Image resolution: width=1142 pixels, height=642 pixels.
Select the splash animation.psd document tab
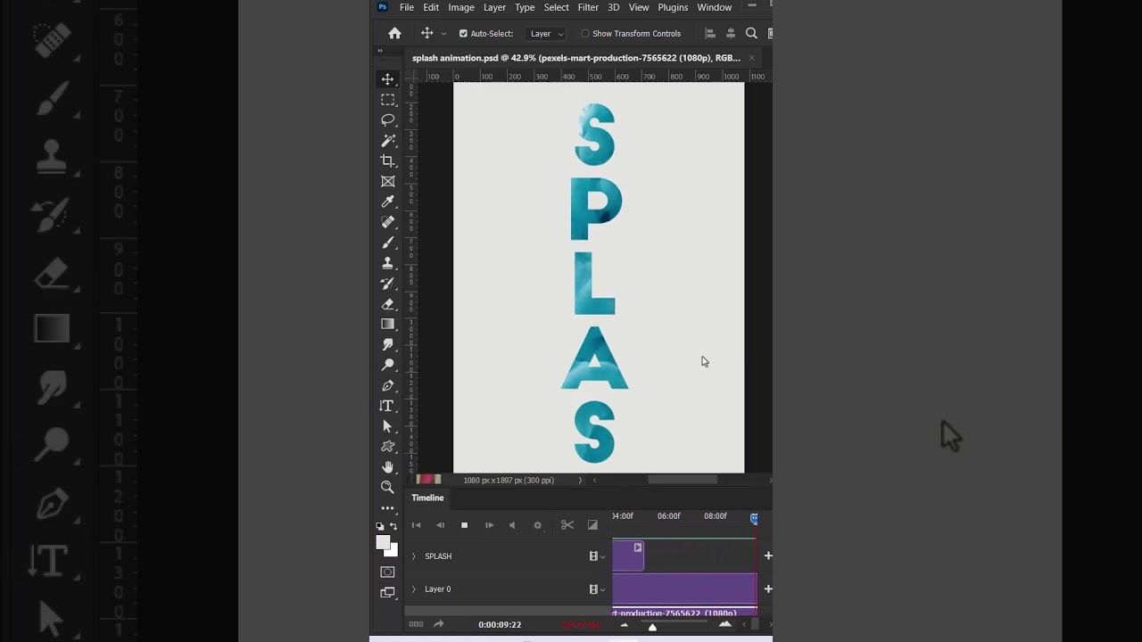point(576,58)
